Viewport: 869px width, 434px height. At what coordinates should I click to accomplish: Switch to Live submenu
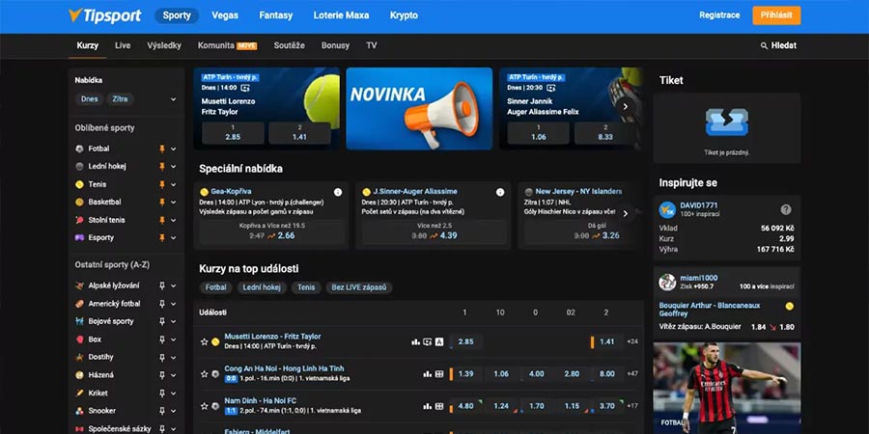(x=123, y=45)
